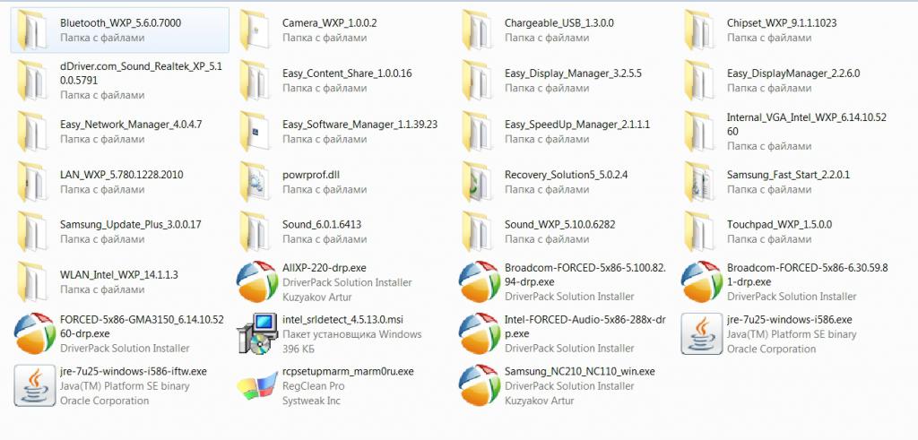Click the file name Recovery_Solution5_5.0.2.4

coord(567,175)
